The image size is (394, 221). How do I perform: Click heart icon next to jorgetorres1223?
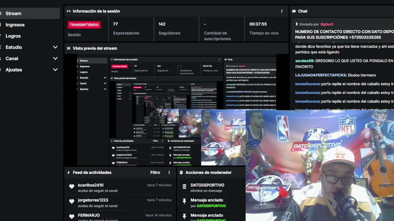tap(72, 202)
